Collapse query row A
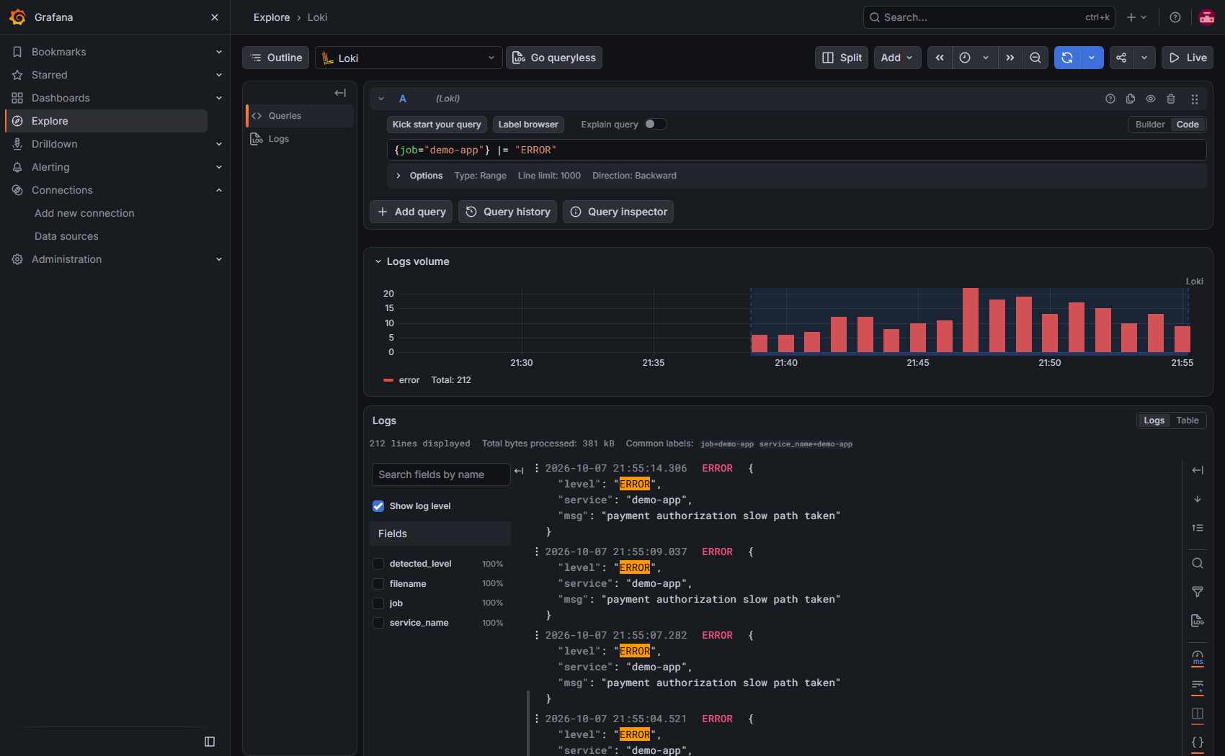This screenshot has width=1225, height=756. (381, 99)
